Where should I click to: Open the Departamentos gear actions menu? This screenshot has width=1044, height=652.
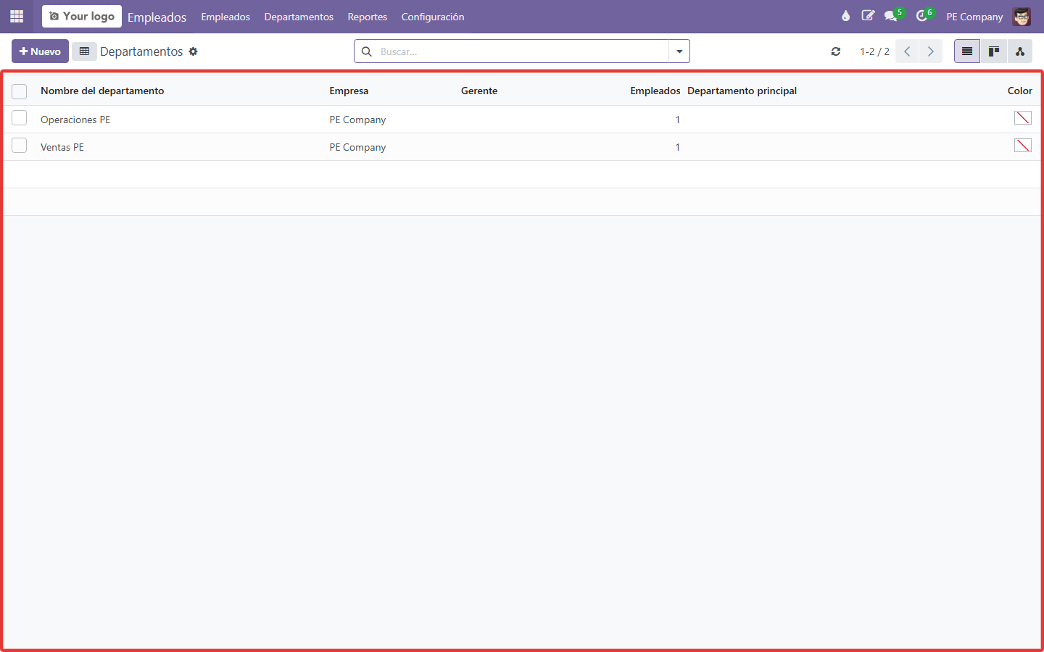point(193,51)
